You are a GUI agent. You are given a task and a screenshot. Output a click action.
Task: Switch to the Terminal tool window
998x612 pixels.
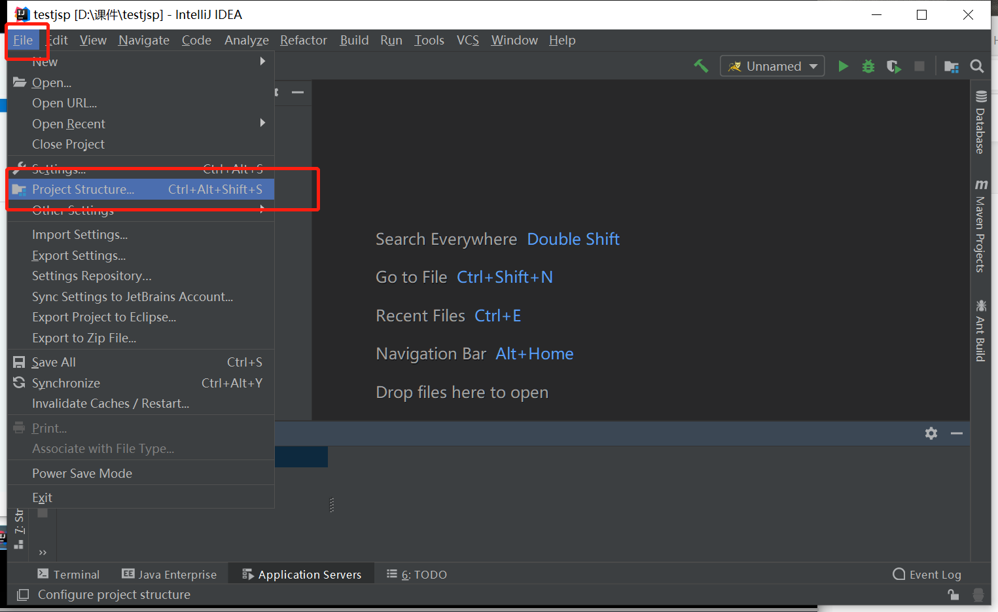(x=69, y=574)
